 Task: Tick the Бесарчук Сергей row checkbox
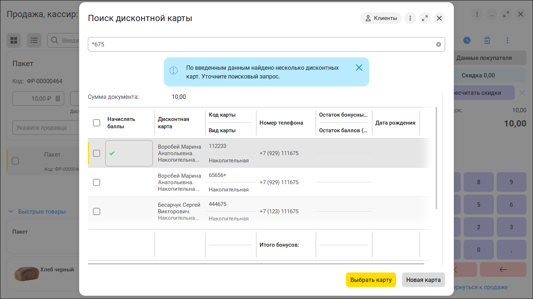click(x=97, y=211)
